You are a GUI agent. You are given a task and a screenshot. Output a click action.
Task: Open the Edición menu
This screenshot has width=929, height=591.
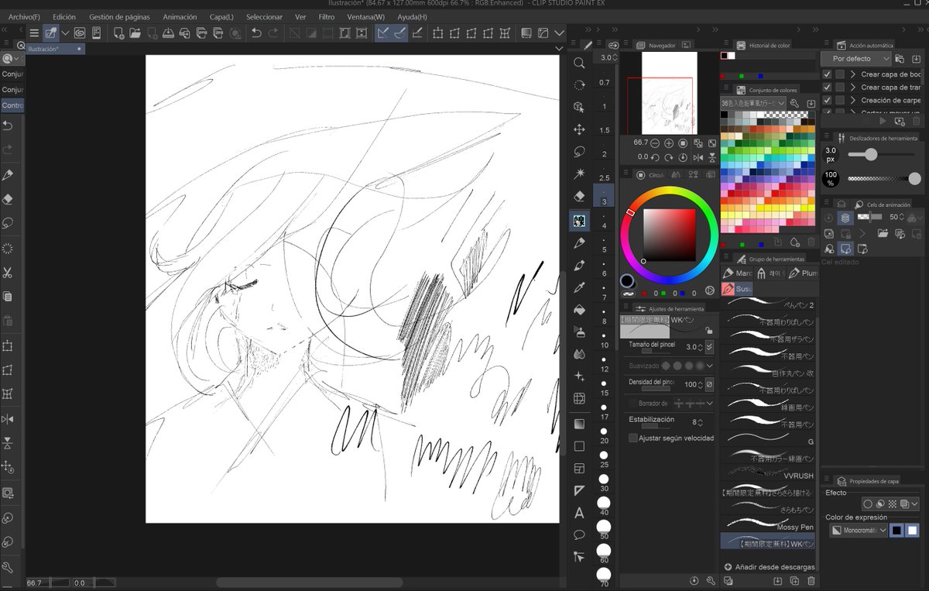[x=64, y=16]
